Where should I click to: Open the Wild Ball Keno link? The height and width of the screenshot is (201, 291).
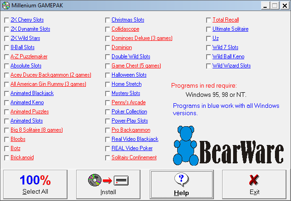pos(229,56)
